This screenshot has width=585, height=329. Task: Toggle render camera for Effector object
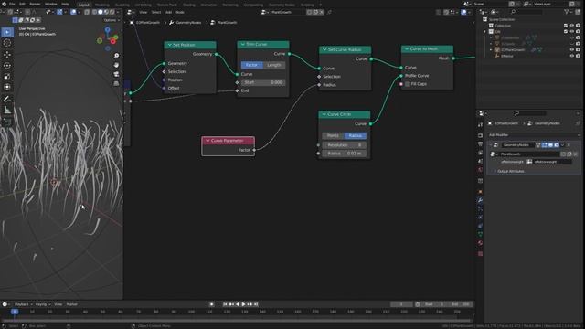578,56
